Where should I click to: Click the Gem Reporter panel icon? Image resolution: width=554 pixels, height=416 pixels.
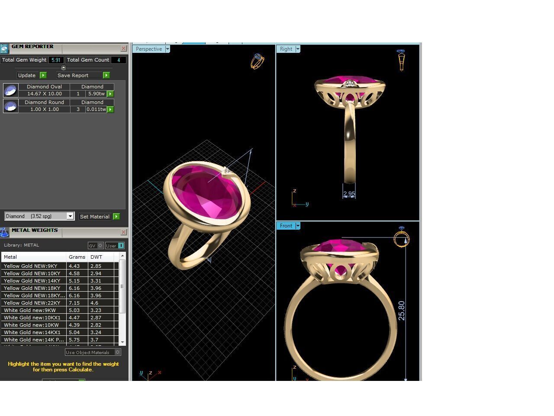coord(4,49)
